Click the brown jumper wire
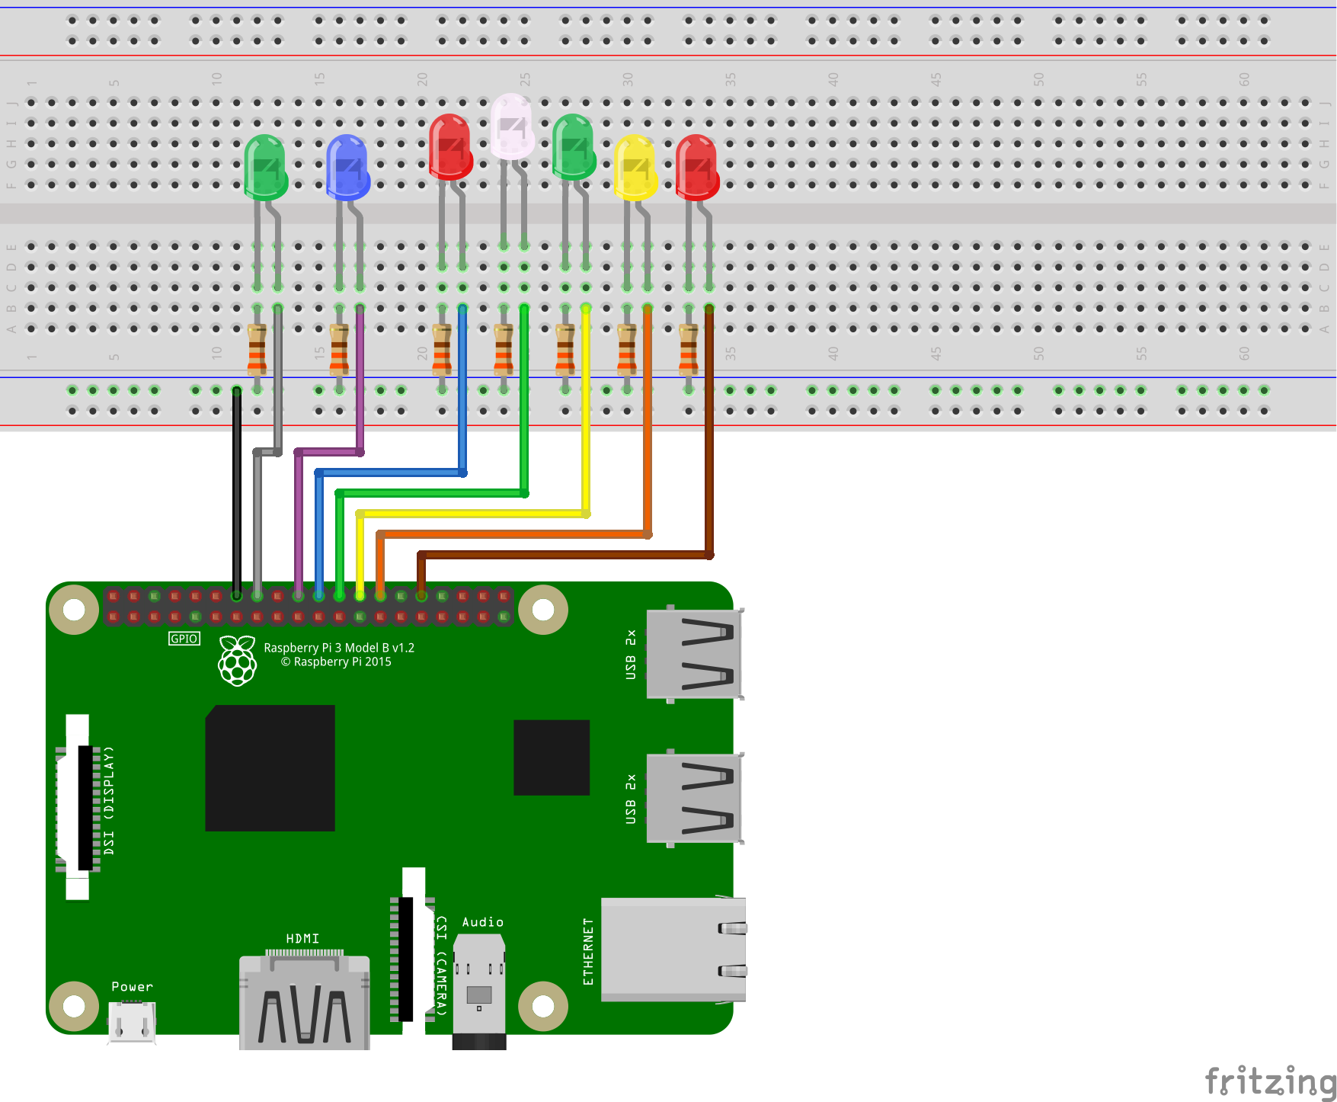This screenshot has height=1102, width=1337. click(564, 555)
